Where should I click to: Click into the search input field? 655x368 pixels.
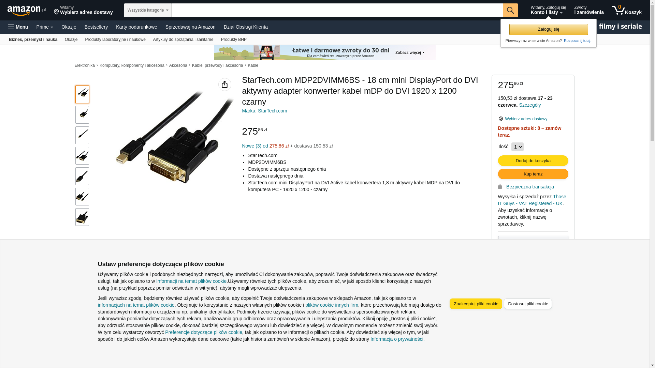(337, 10)
